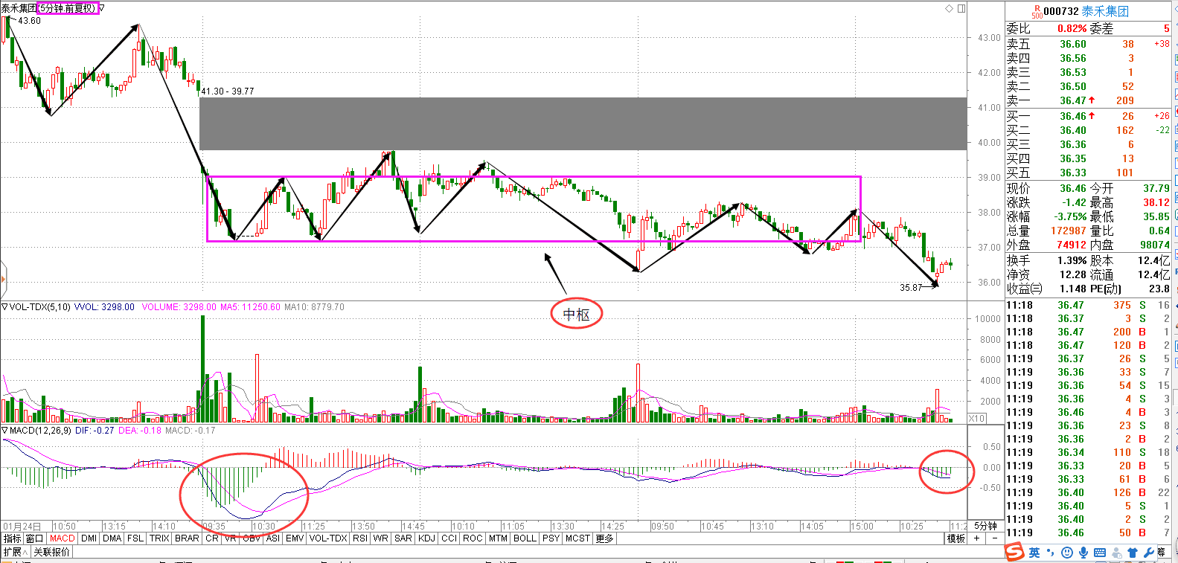Image resolution: width=1178 pixels, height=563 pixels.
Task: Expand VOL-TDX indicator panel menu
Action: (x=4, y=306)
